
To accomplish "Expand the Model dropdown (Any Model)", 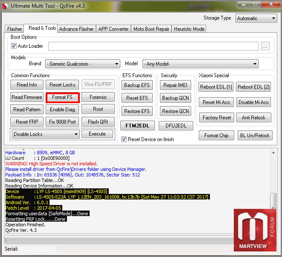I will [201, 64].
